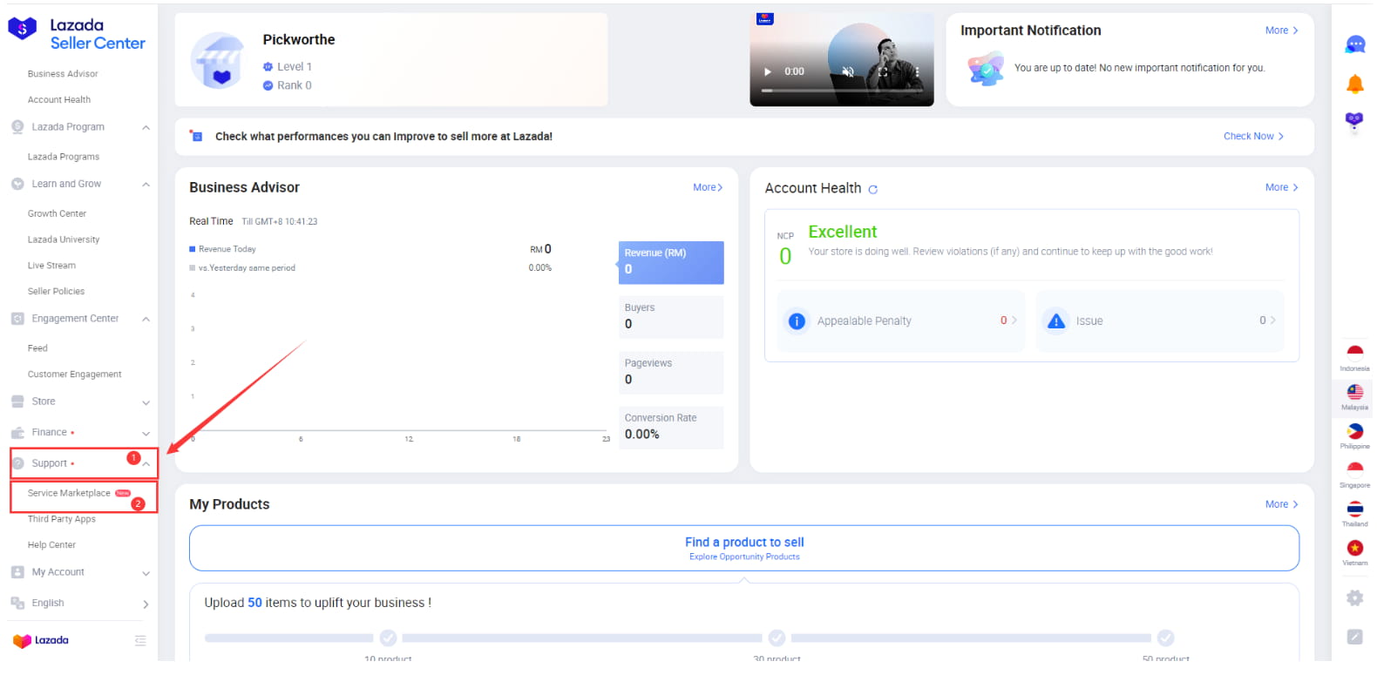Viewport: 1377px width, 675px height.
Task: Click the Issue warning triangle icon
Action: click(1055, 321)
